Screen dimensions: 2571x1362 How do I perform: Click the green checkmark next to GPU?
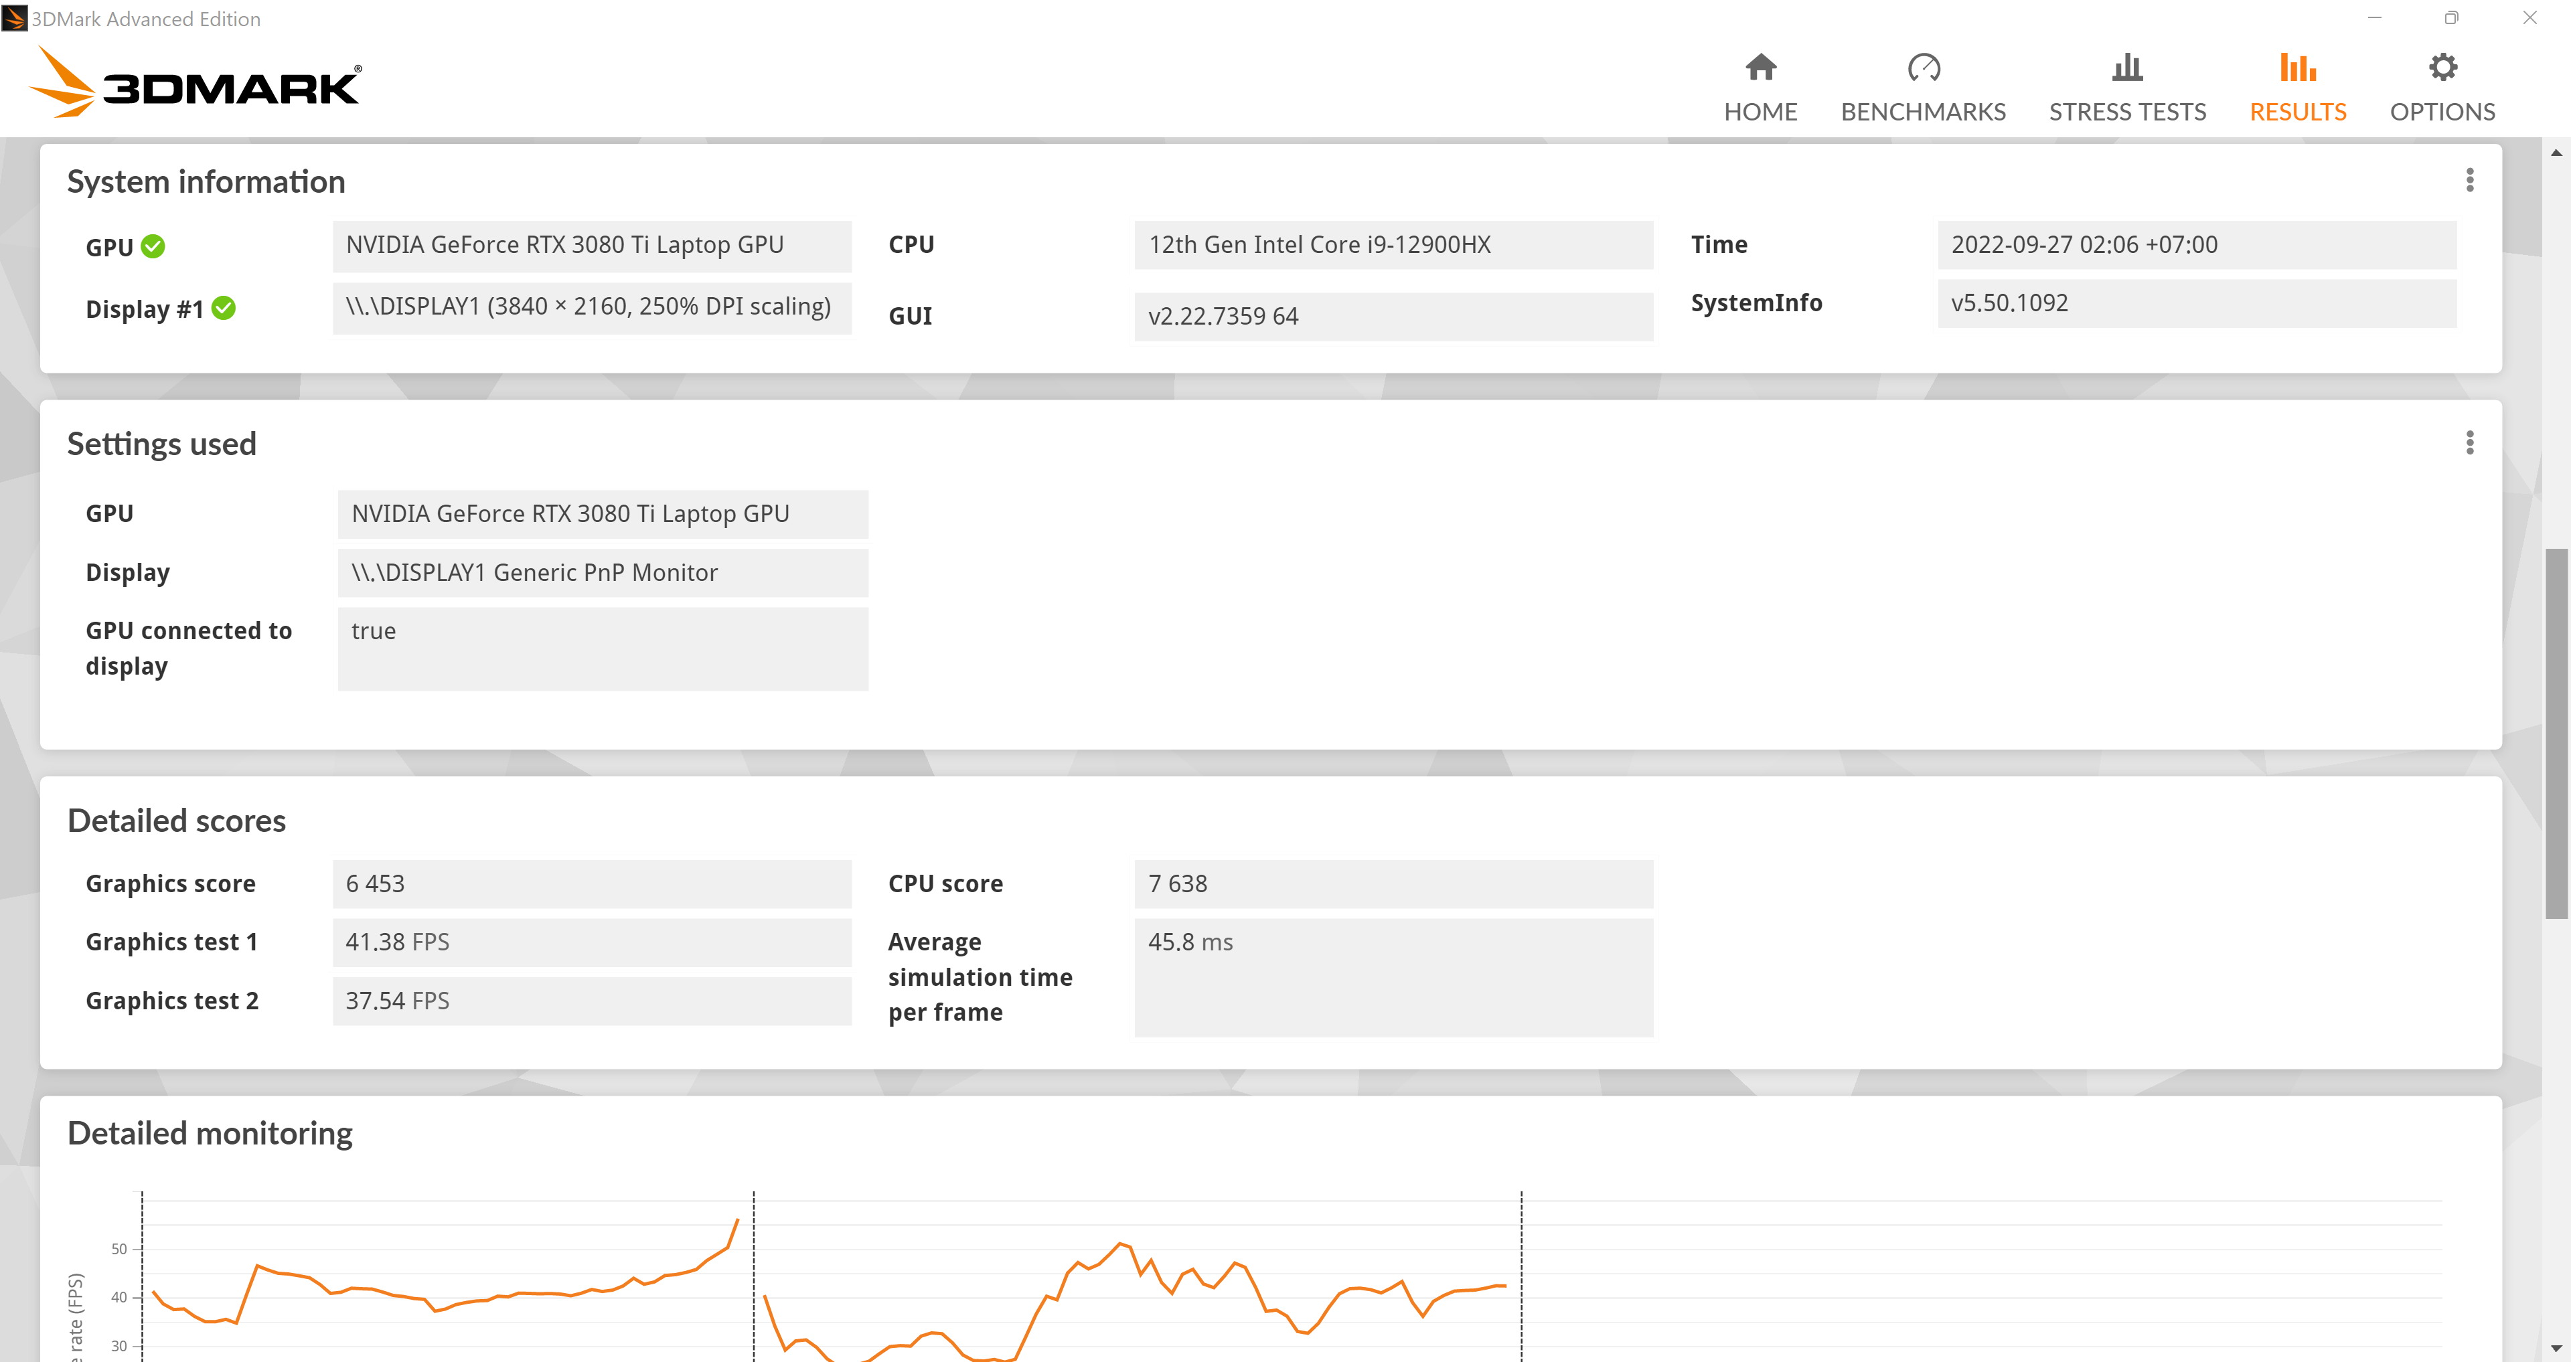pyautogui.click(x=153, y=246)
